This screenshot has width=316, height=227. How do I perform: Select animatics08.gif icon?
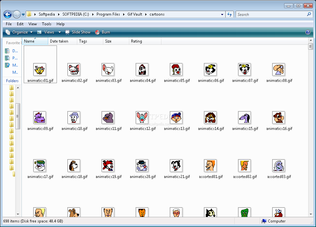point(279,69)
